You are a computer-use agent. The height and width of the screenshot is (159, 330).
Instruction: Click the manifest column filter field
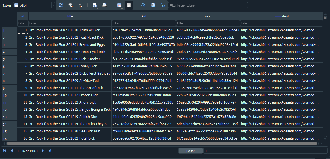(x=282, y=23)
